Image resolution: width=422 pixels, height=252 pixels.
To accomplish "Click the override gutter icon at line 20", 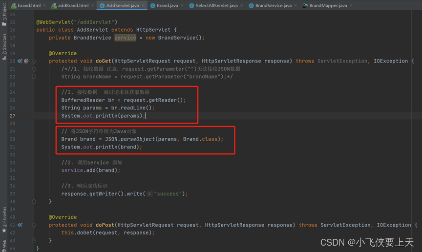I will coord(20,61).
